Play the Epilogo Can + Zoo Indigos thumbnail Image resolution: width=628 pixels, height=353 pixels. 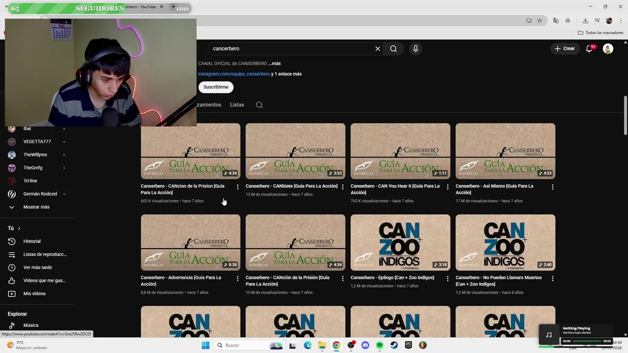point(400,242)
